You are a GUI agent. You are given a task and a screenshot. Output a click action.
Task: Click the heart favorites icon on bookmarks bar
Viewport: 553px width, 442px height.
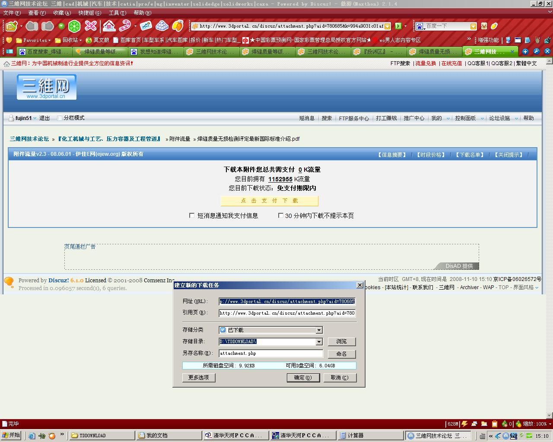(x=8, y=40)
